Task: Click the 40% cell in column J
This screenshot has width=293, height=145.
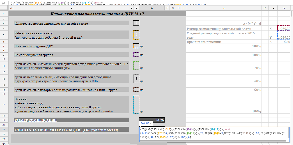Action: pos(224,79)
